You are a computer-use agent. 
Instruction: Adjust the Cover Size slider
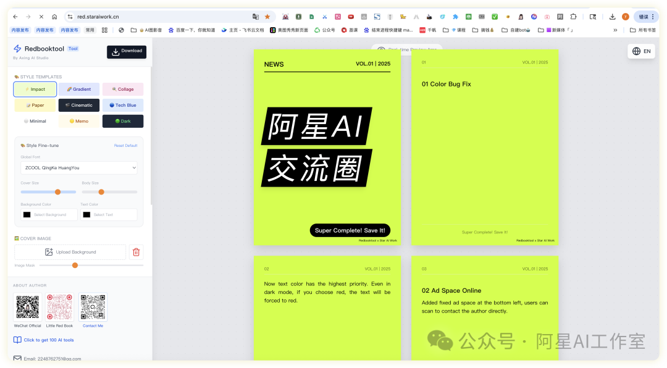coord(49,192)
